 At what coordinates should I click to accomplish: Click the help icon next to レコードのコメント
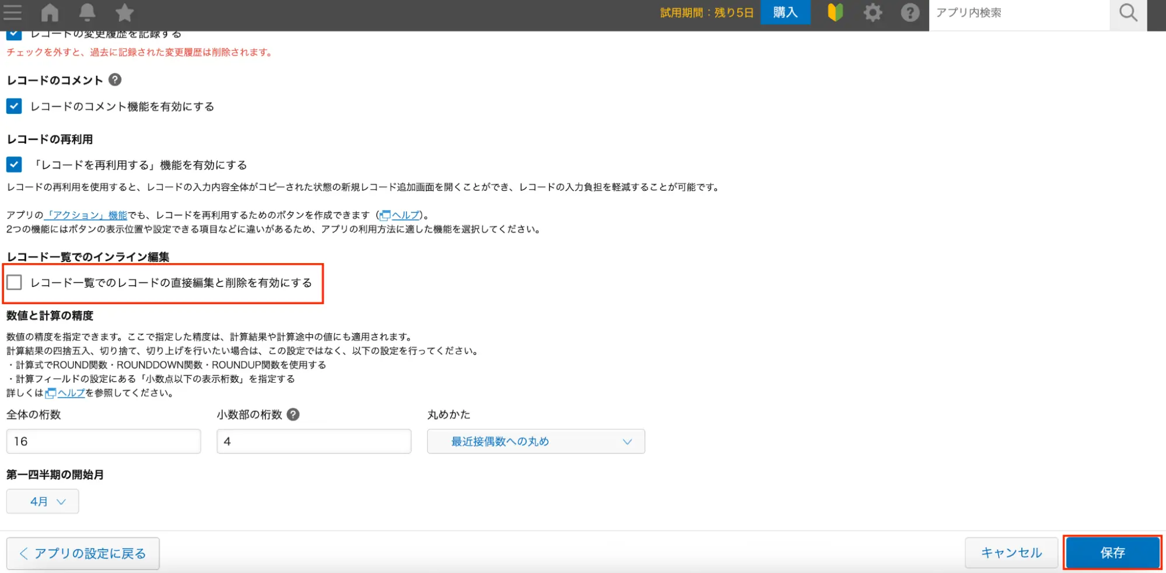116,80
